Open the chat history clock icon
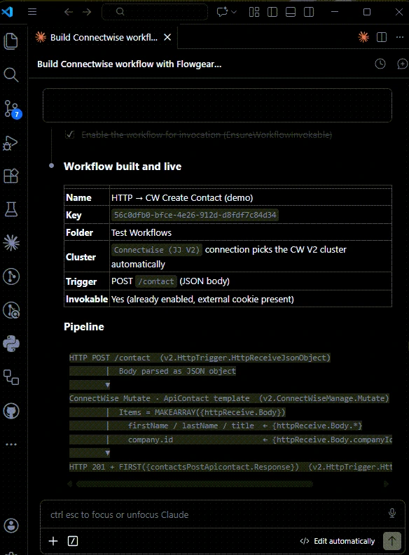 click(380, 64)
